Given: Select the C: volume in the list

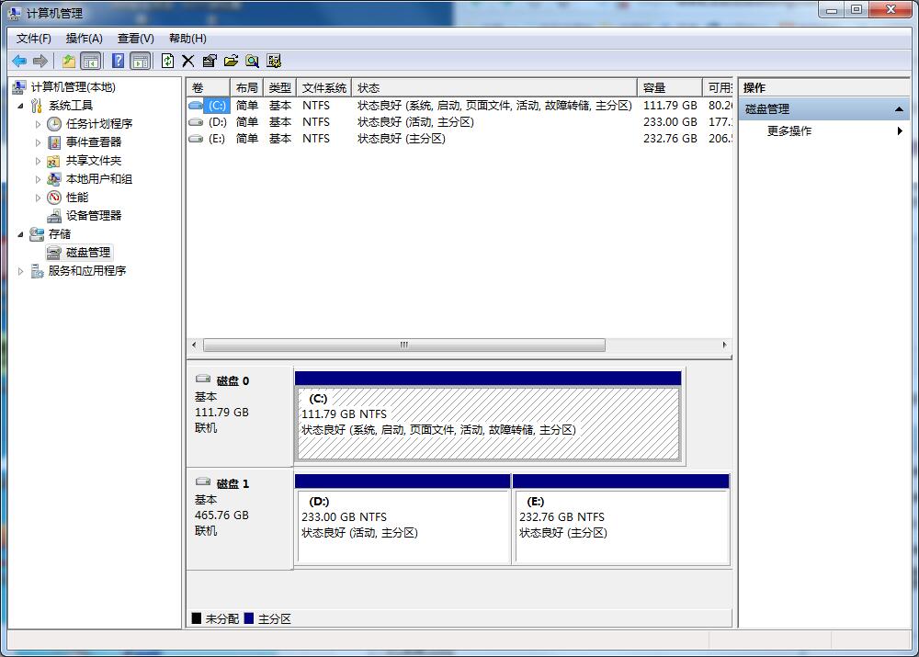Looking at the screenshot, I should (x=219, y=105).
